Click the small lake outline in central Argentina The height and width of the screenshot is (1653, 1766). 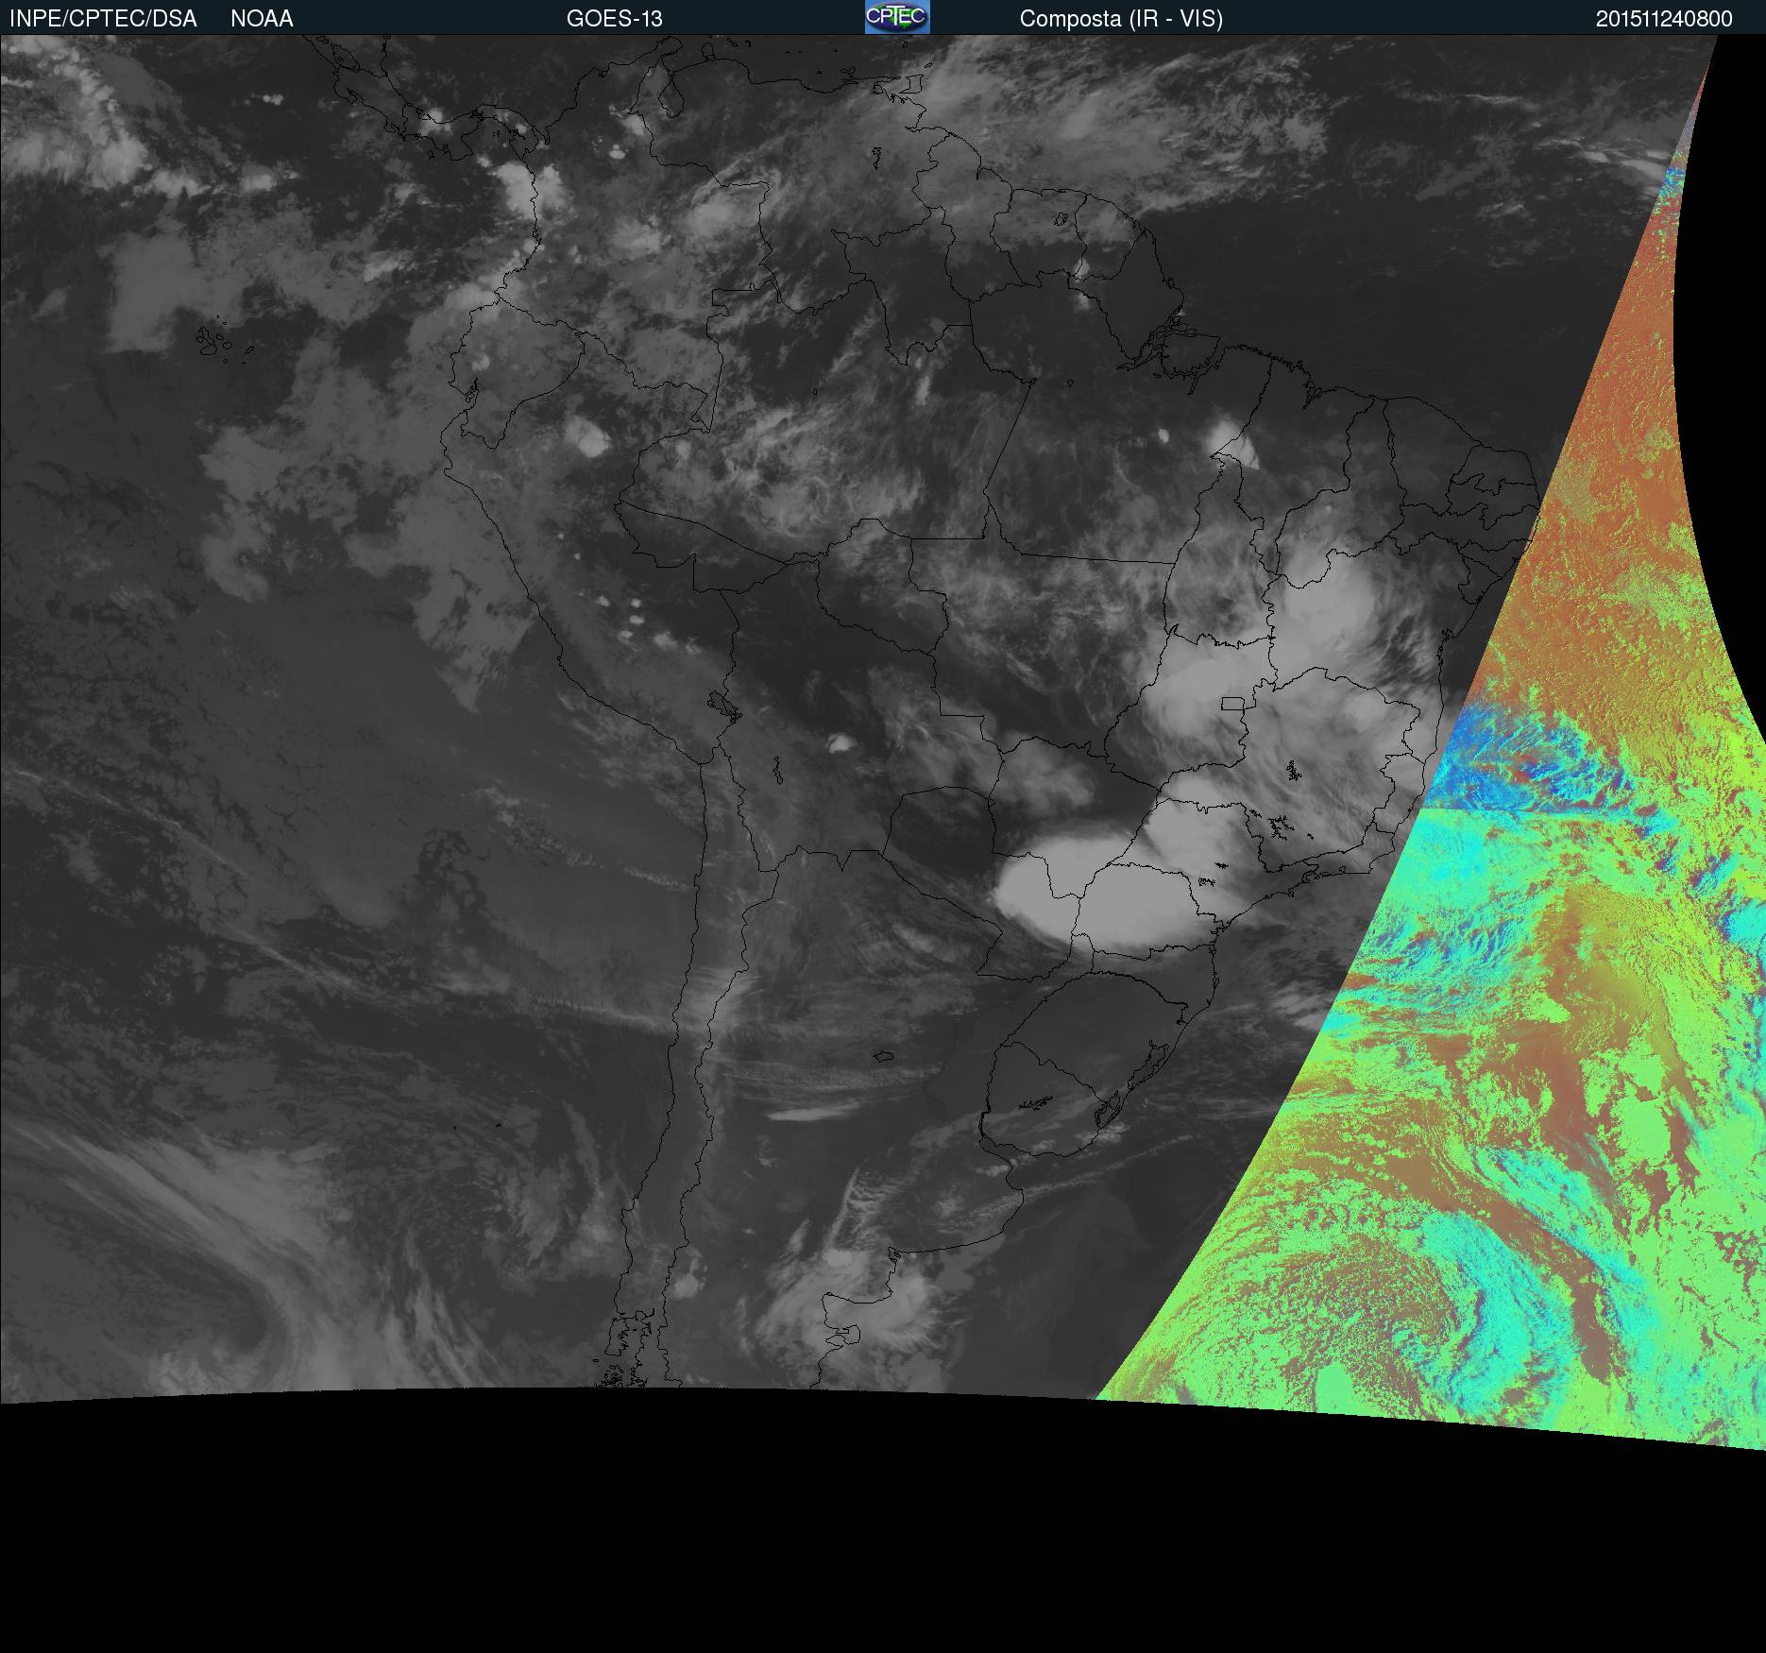(x=883, y=1056)
